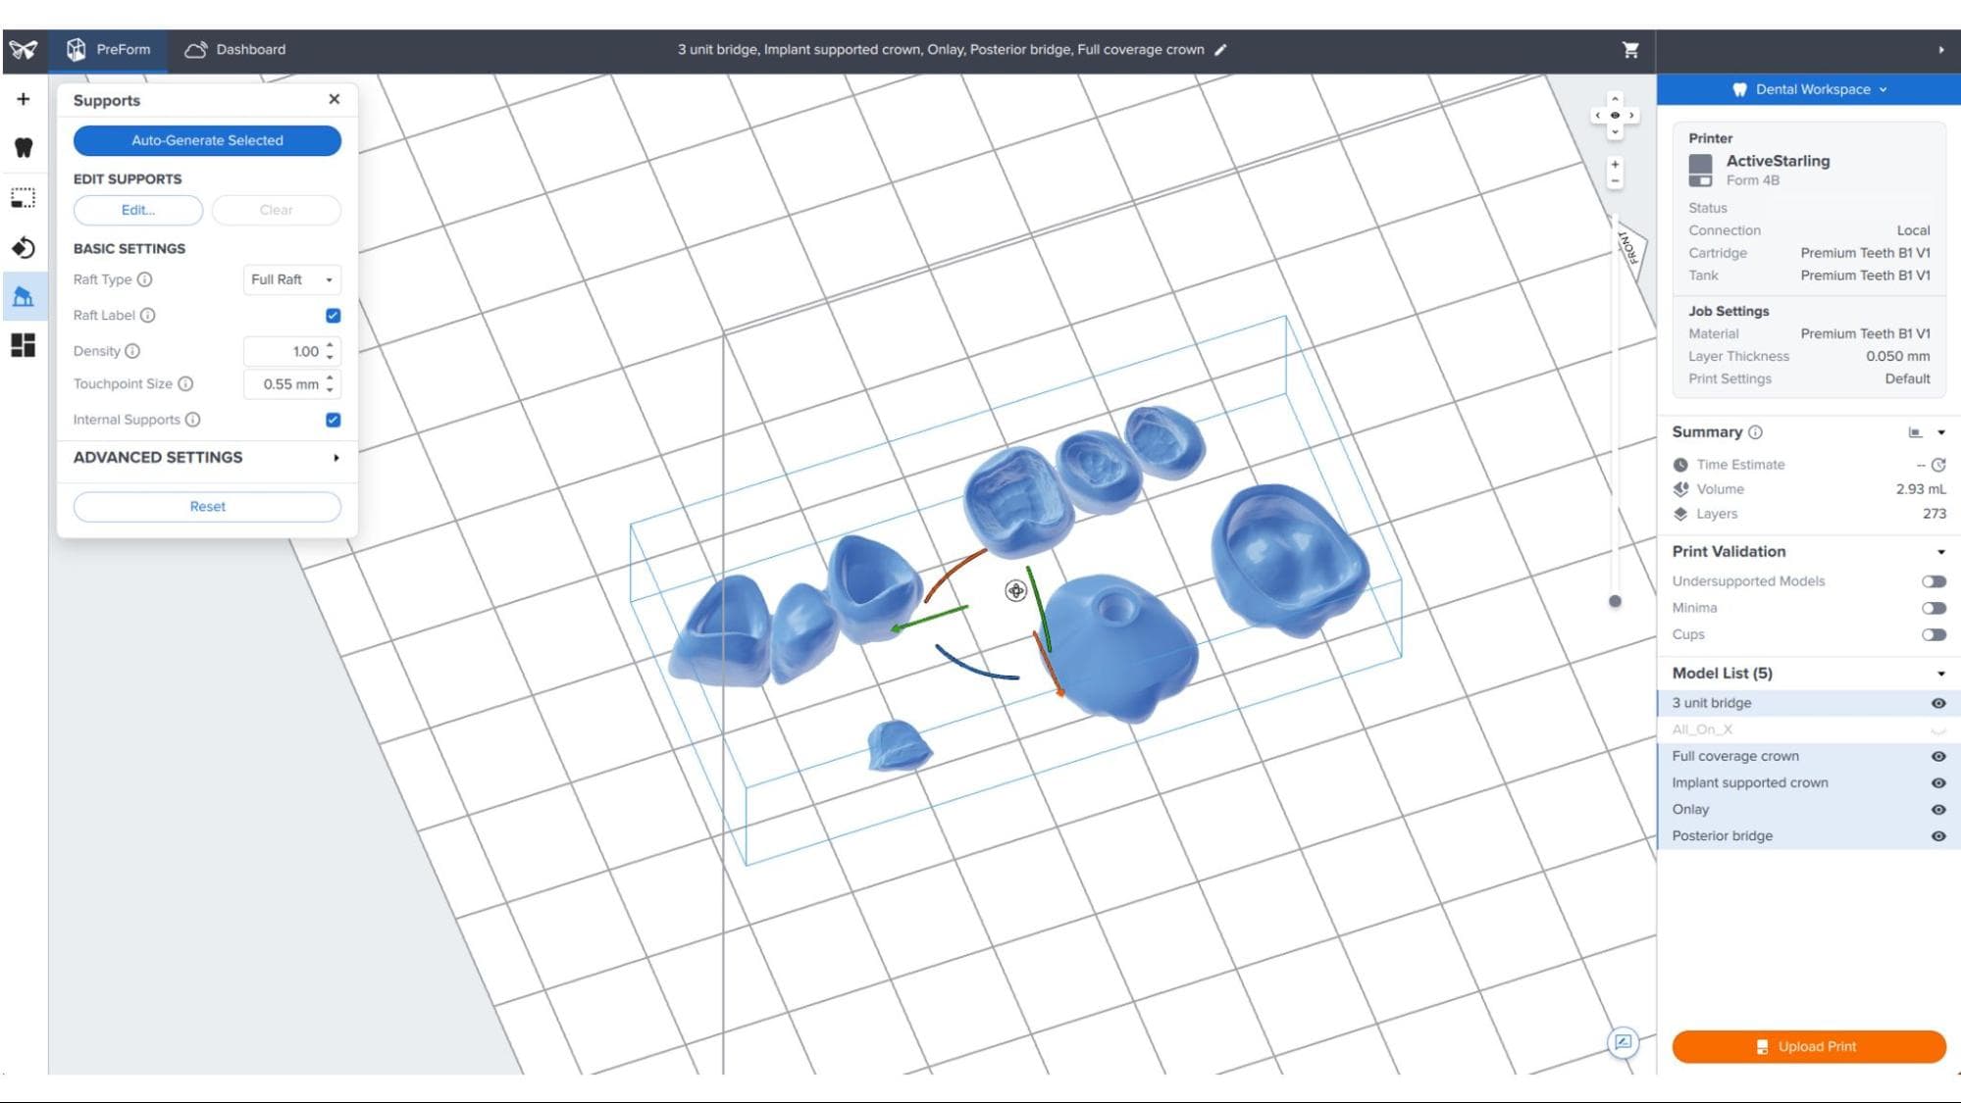The width and height of the screenshot is (1961, 1103).
Task: Refresh the time estimate icon
Action: tap(1938, 465)
